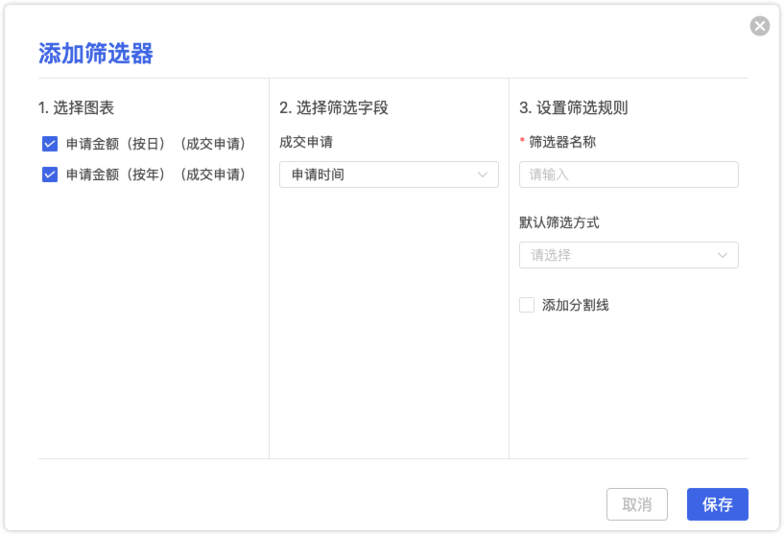Click the 申请金额（按日）（成交申请）label text
Image resolution: width=784 pixels, height=535 pixels.
(155, 144)
